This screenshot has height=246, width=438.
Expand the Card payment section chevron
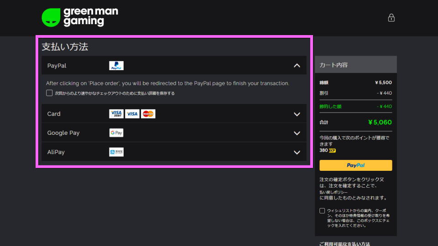coord(297,114)
